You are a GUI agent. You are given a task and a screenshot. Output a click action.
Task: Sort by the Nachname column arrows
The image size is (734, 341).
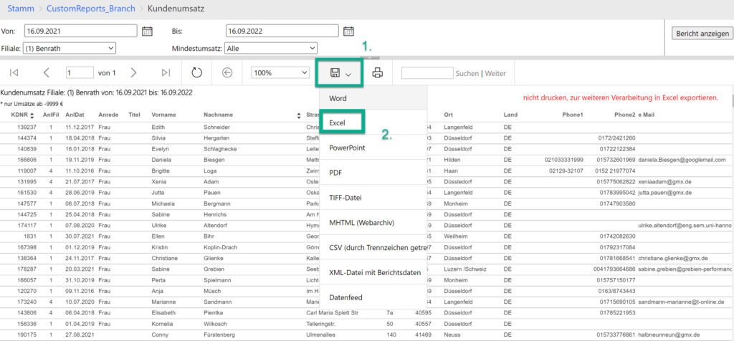[x=299, y=115]
